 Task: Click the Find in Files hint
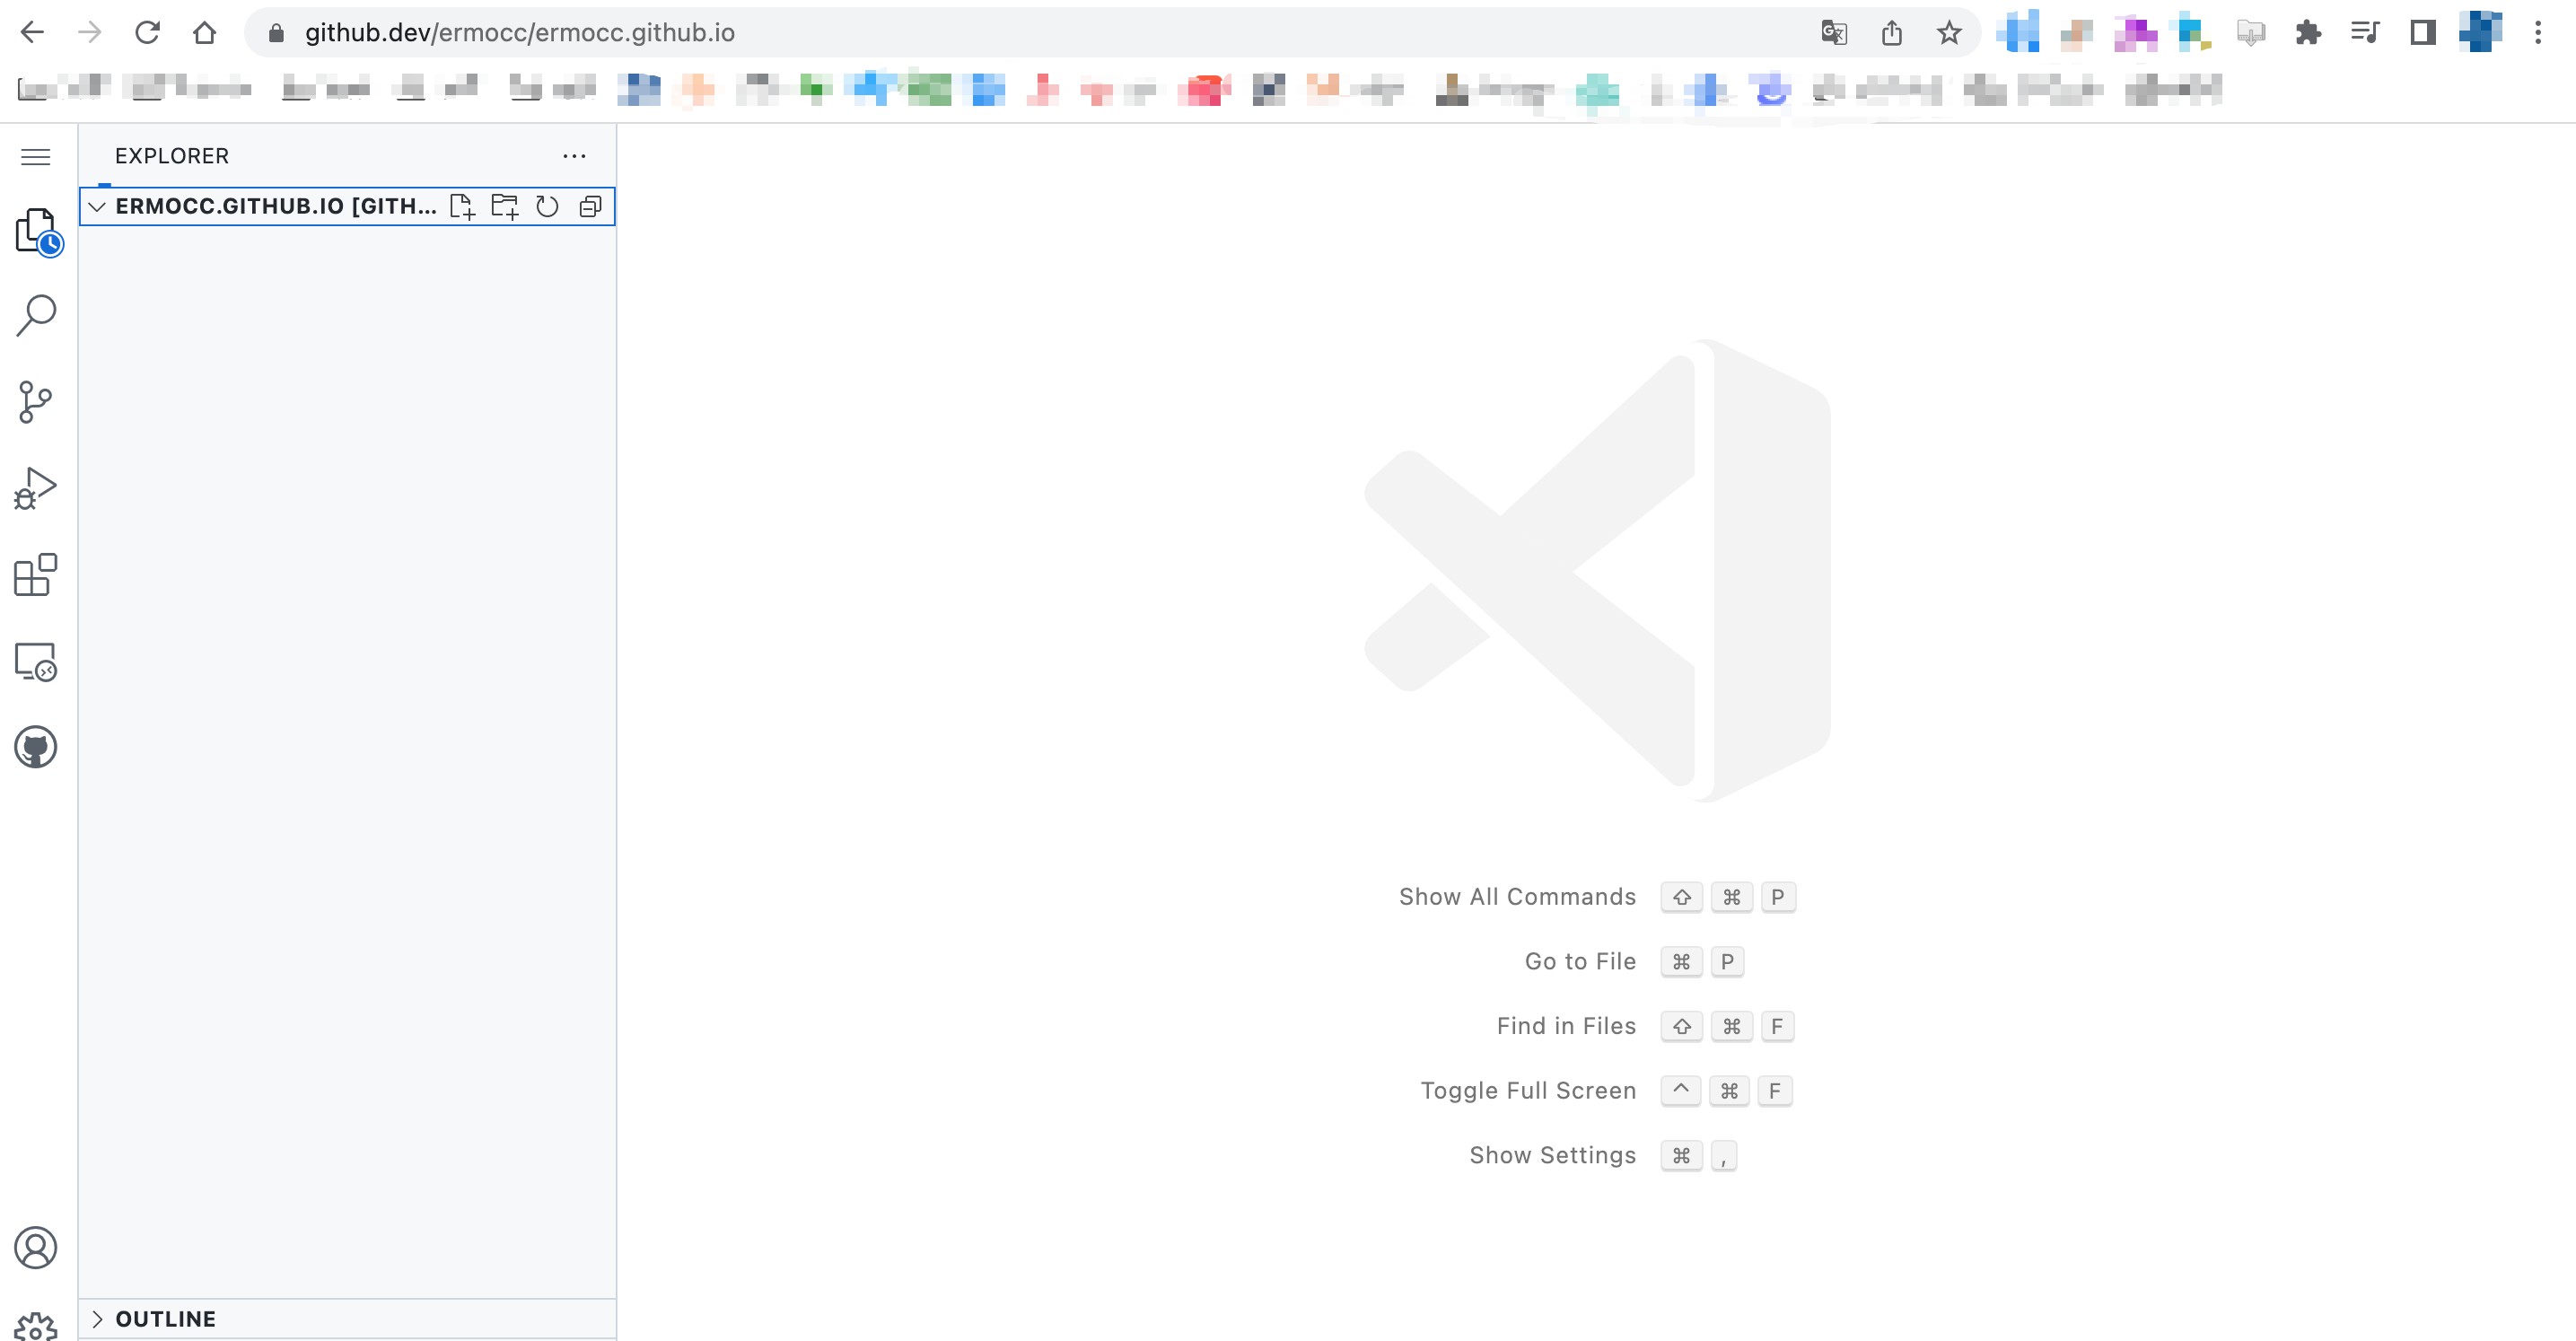[1566, 1026]
